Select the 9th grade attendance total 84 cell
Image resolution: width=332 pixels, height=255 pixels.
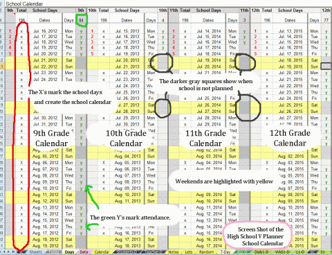tap(81, 20)
